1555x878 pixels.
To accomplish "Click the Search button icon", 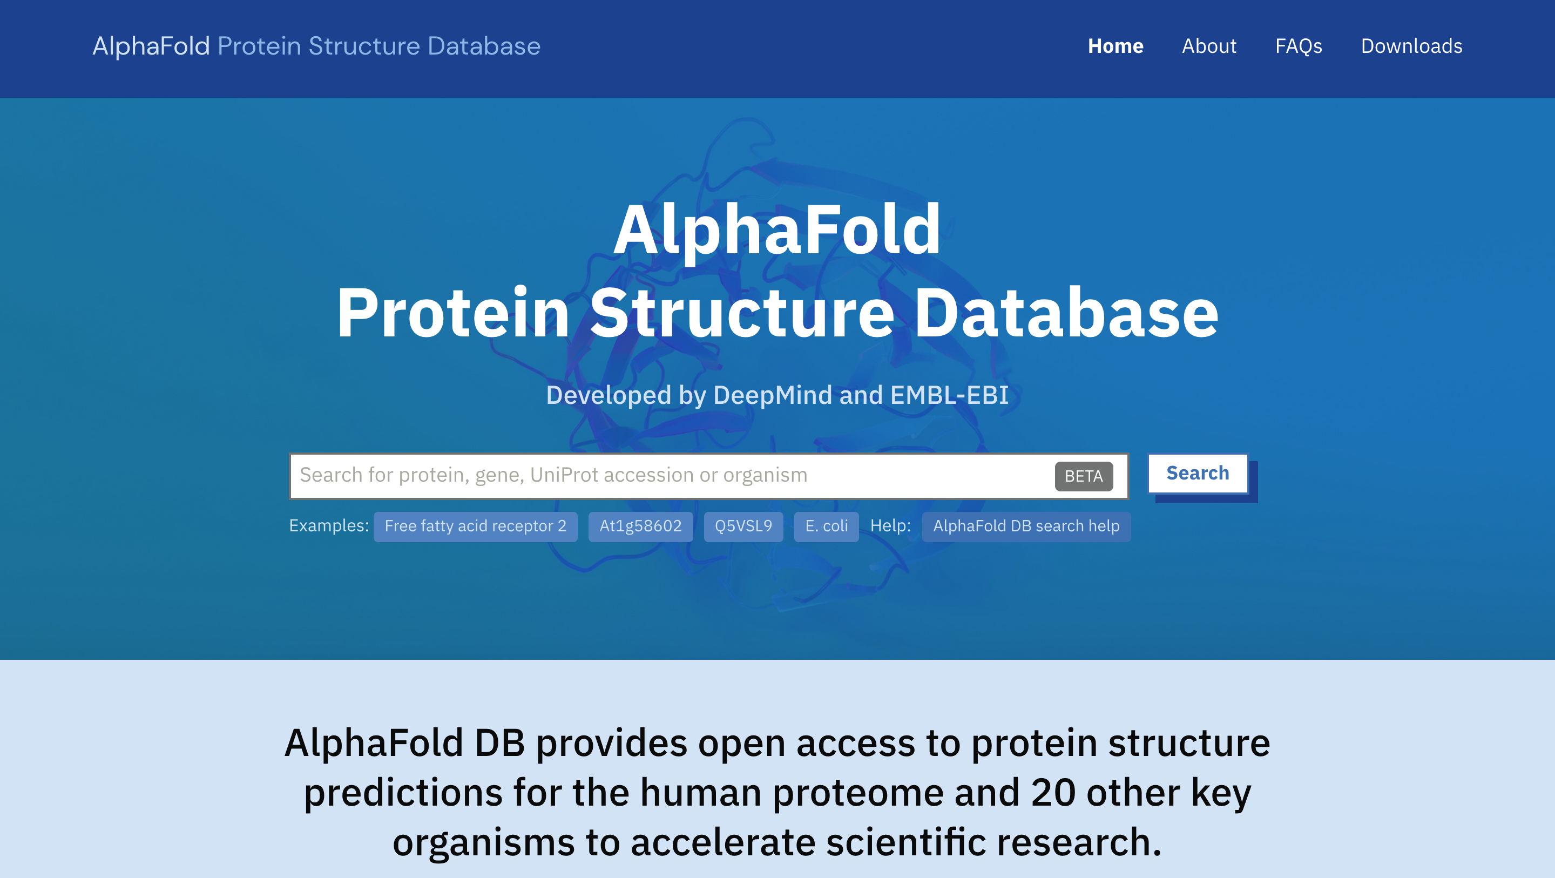I will [x=1198, y=473].
